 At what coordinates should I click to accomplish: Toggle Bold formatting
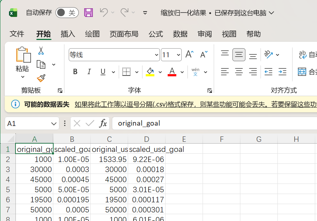tap(75, 72)
